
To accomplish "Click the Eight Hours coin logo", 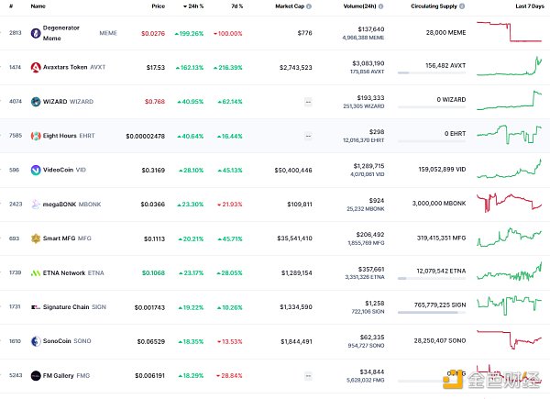I will coord(35,136).
